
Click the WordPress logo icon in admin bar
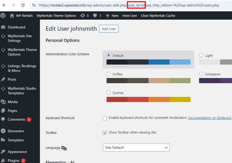pos(3,15)
